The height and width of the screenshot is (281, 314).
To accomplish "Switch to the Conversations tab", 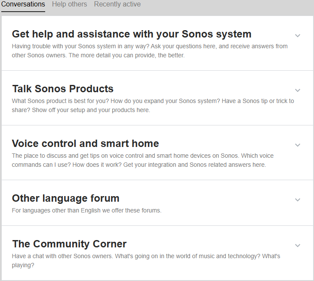I will click(x=23, y=4).
